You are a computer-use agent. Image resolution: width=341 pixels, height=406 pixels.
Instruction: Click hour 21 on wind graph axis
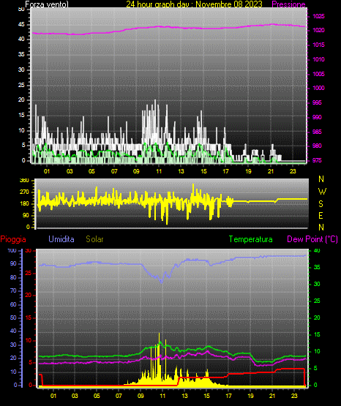271,171
